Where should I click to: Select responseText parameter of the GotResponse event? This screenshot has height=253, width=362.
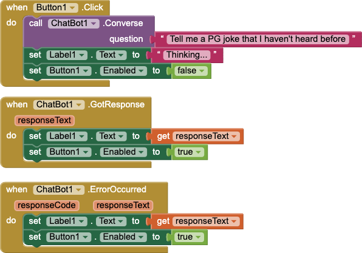(44, 120)
